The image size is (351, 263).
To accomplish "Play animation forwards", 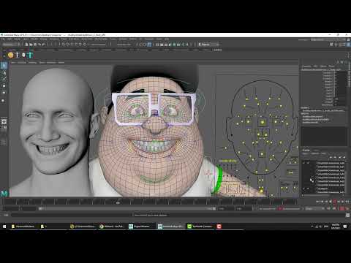I will click(334, 202).
